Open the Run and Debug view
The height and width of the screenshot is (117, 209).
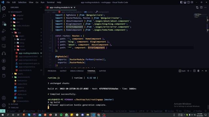4,31
